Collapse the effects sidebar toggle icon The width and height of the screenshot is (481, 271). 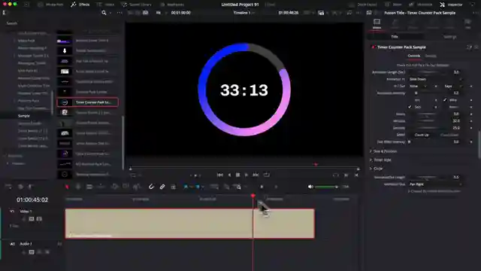(5, 13)
